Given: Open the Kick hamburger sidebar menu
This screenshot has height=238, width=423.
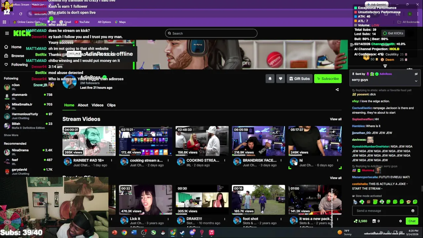Looking at the screenshot, I should 7,33.
